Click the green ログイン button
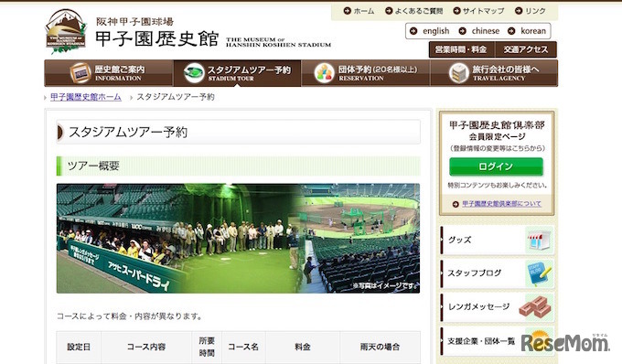This screenshot has width=622, height=364. coord(496,166)
